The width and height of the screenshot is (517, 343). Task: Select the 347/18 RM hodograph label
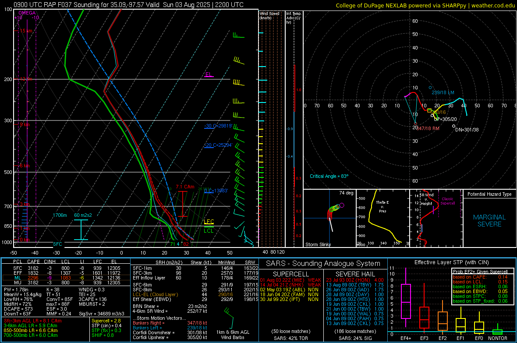[428, 128]
